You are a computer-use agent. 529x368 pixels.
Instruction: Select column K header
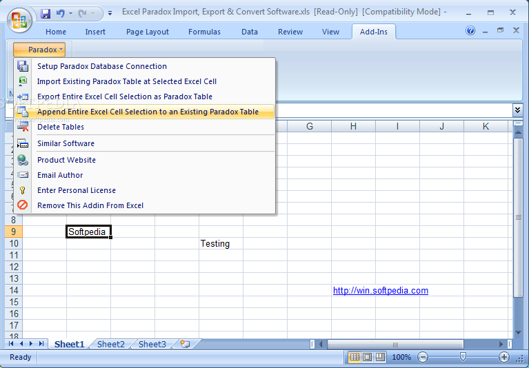(486, 126)
